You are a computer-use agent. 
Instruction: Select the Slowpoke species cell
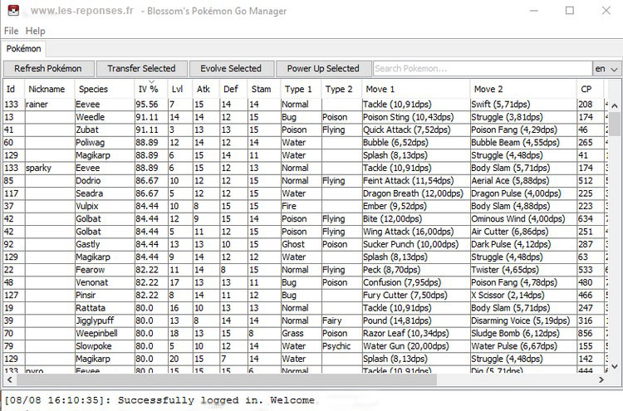coord(105,346)
